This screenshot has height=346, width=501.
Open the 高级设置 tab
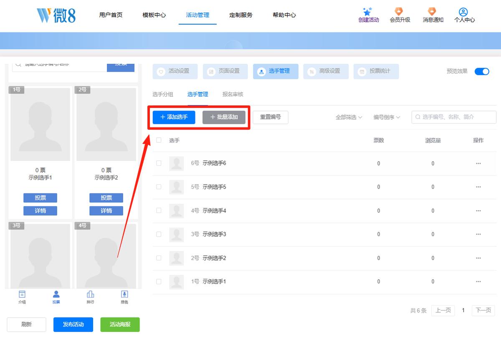coord(326,71)
